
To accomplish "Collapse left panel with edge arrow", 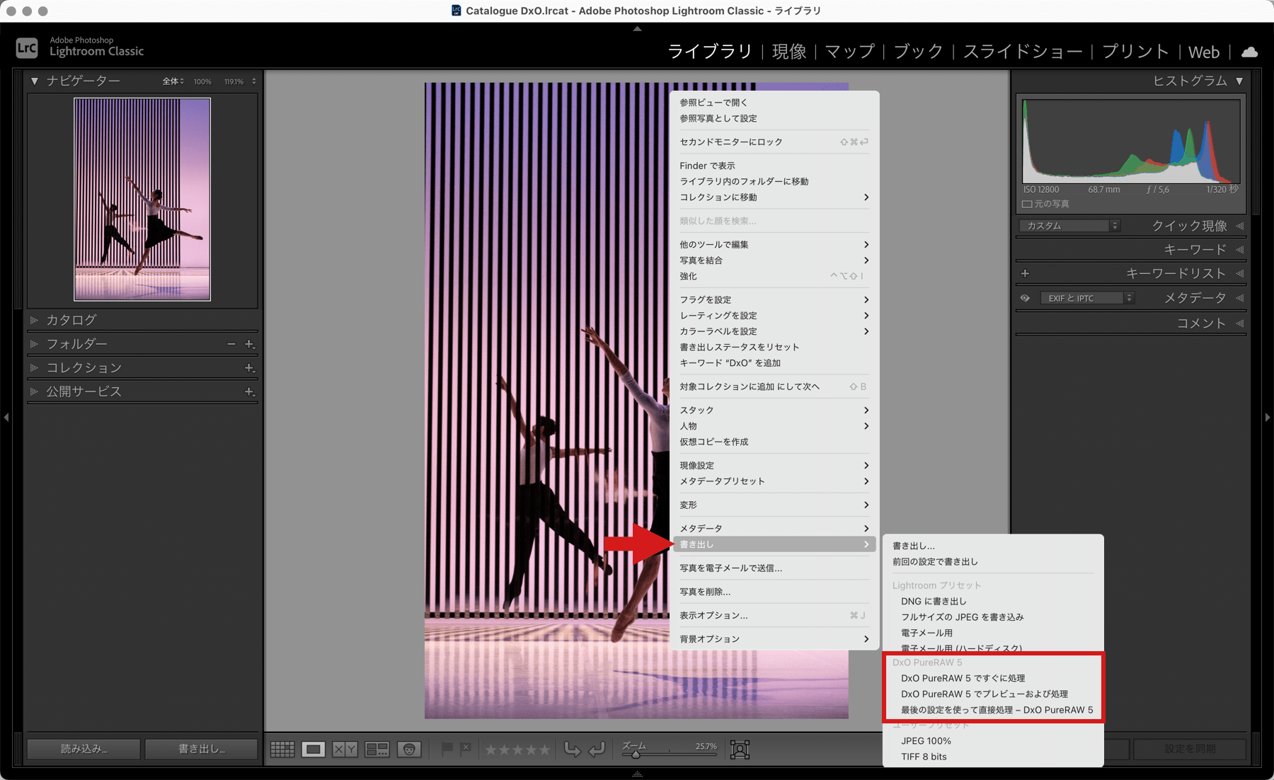I will pyautogui.click(x=6, y=418).
